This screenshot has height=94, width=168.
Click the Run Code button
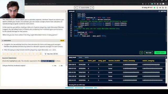(x=149, y=53)
